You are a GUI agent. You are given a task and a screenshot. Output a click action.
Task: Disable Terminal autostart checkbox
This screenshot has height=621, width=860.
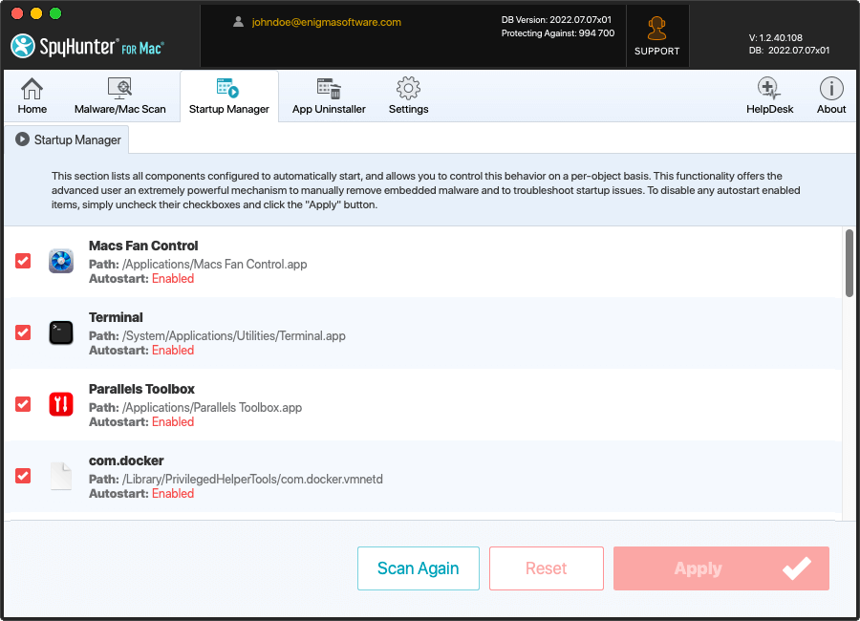tap(23, 332)
